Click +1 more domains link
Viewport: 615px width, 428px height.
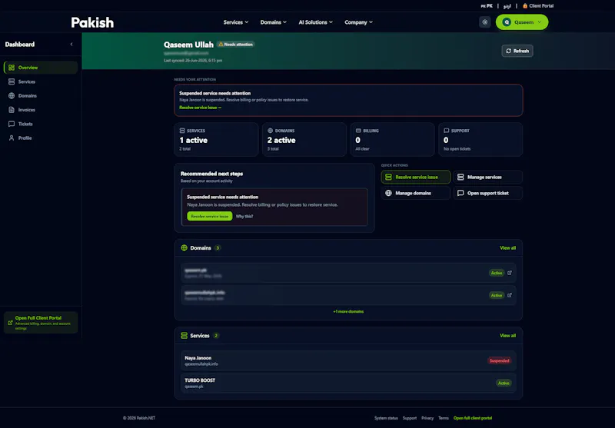coord(348,312)
